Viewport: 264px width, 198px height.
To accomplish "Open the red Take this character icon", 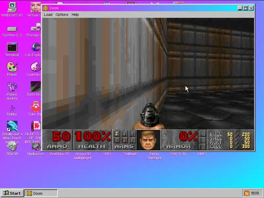I will (x=36, y=106).
